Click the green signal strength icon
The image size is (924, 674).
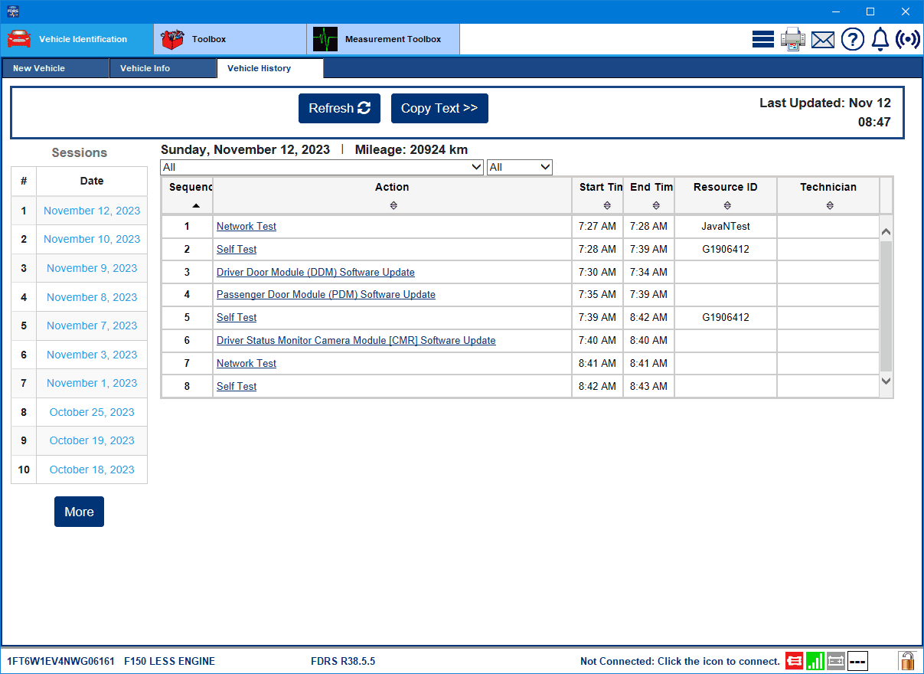pos(815,661)
